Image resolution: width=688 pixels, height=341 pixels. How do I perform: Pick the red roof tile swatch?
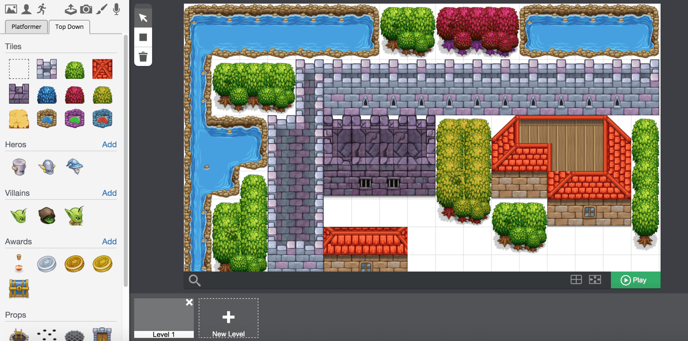102,69
